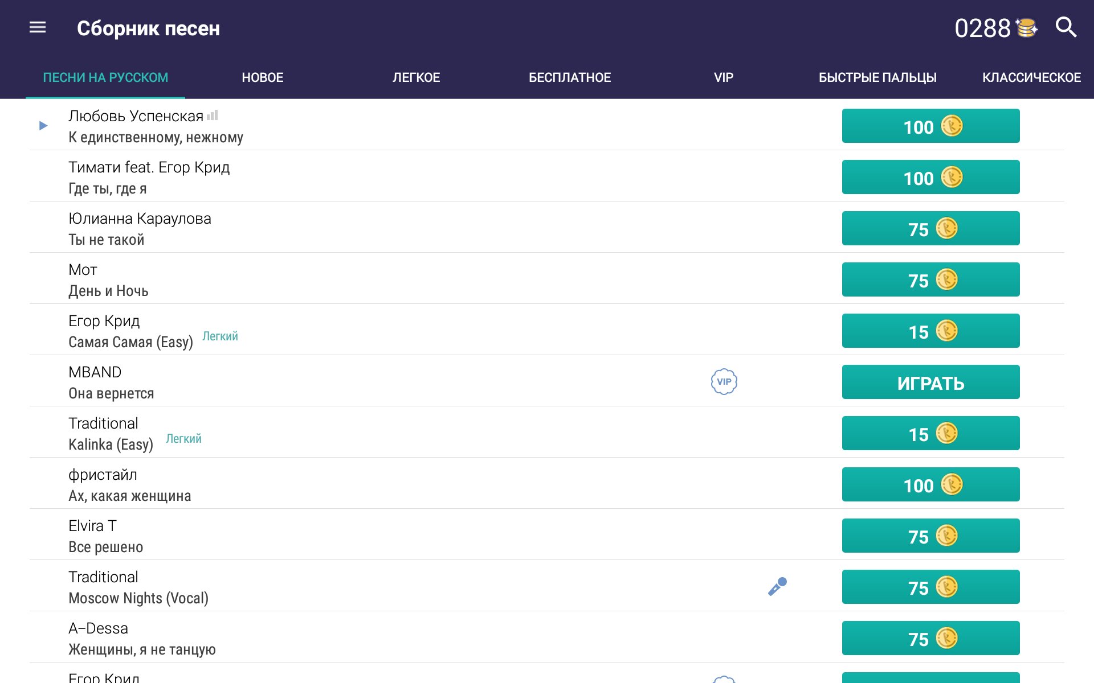
Task: Tap the search magnifier icon
Action: tap(1066, 27)
